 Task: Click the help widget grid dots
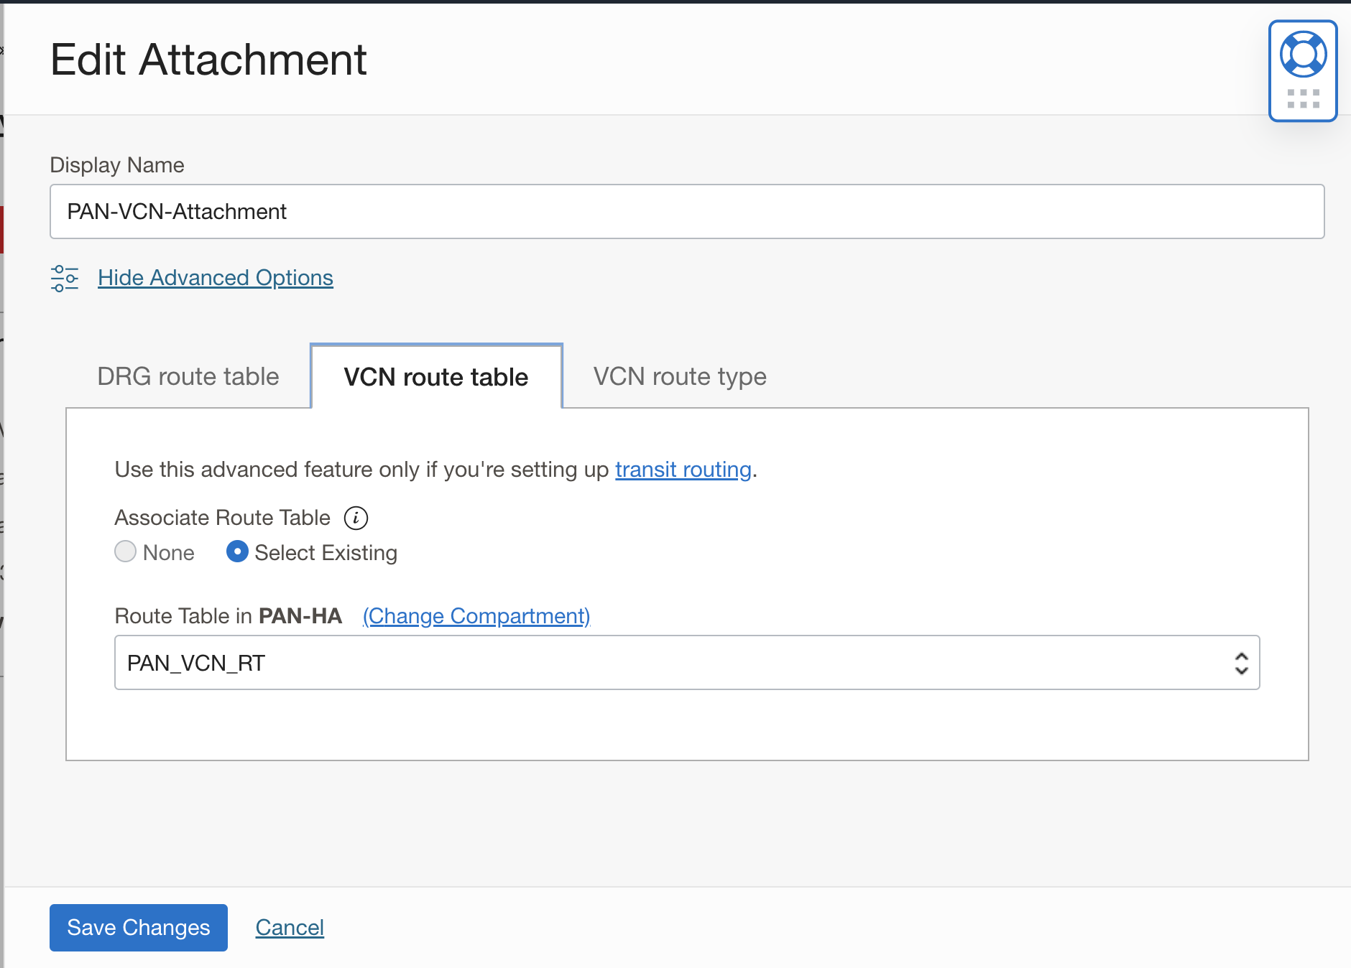pyautogui.click(x=1303, y=98)
